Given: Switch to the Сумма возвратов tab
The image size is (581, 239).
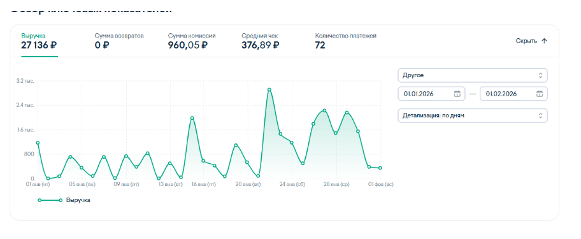Looking at the screenshot, I should tap(119, 41).
